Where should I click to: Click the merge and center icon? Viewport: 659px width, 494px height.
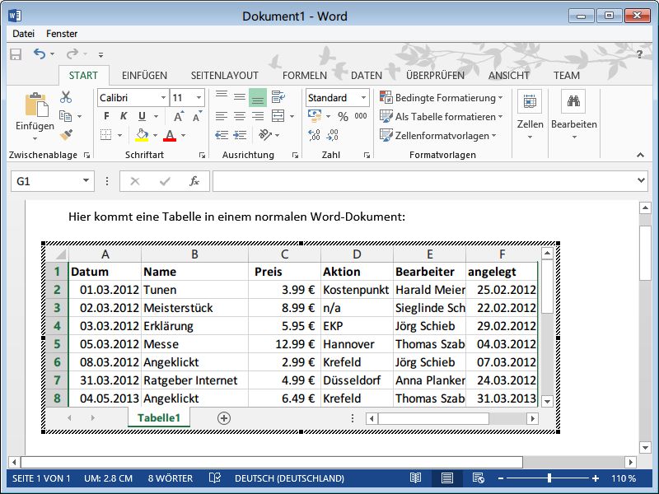(278, 116)
